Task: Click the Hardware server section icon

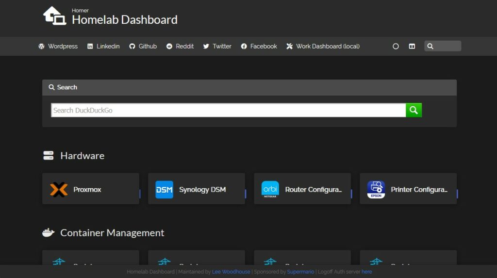Action: (48, 155)
